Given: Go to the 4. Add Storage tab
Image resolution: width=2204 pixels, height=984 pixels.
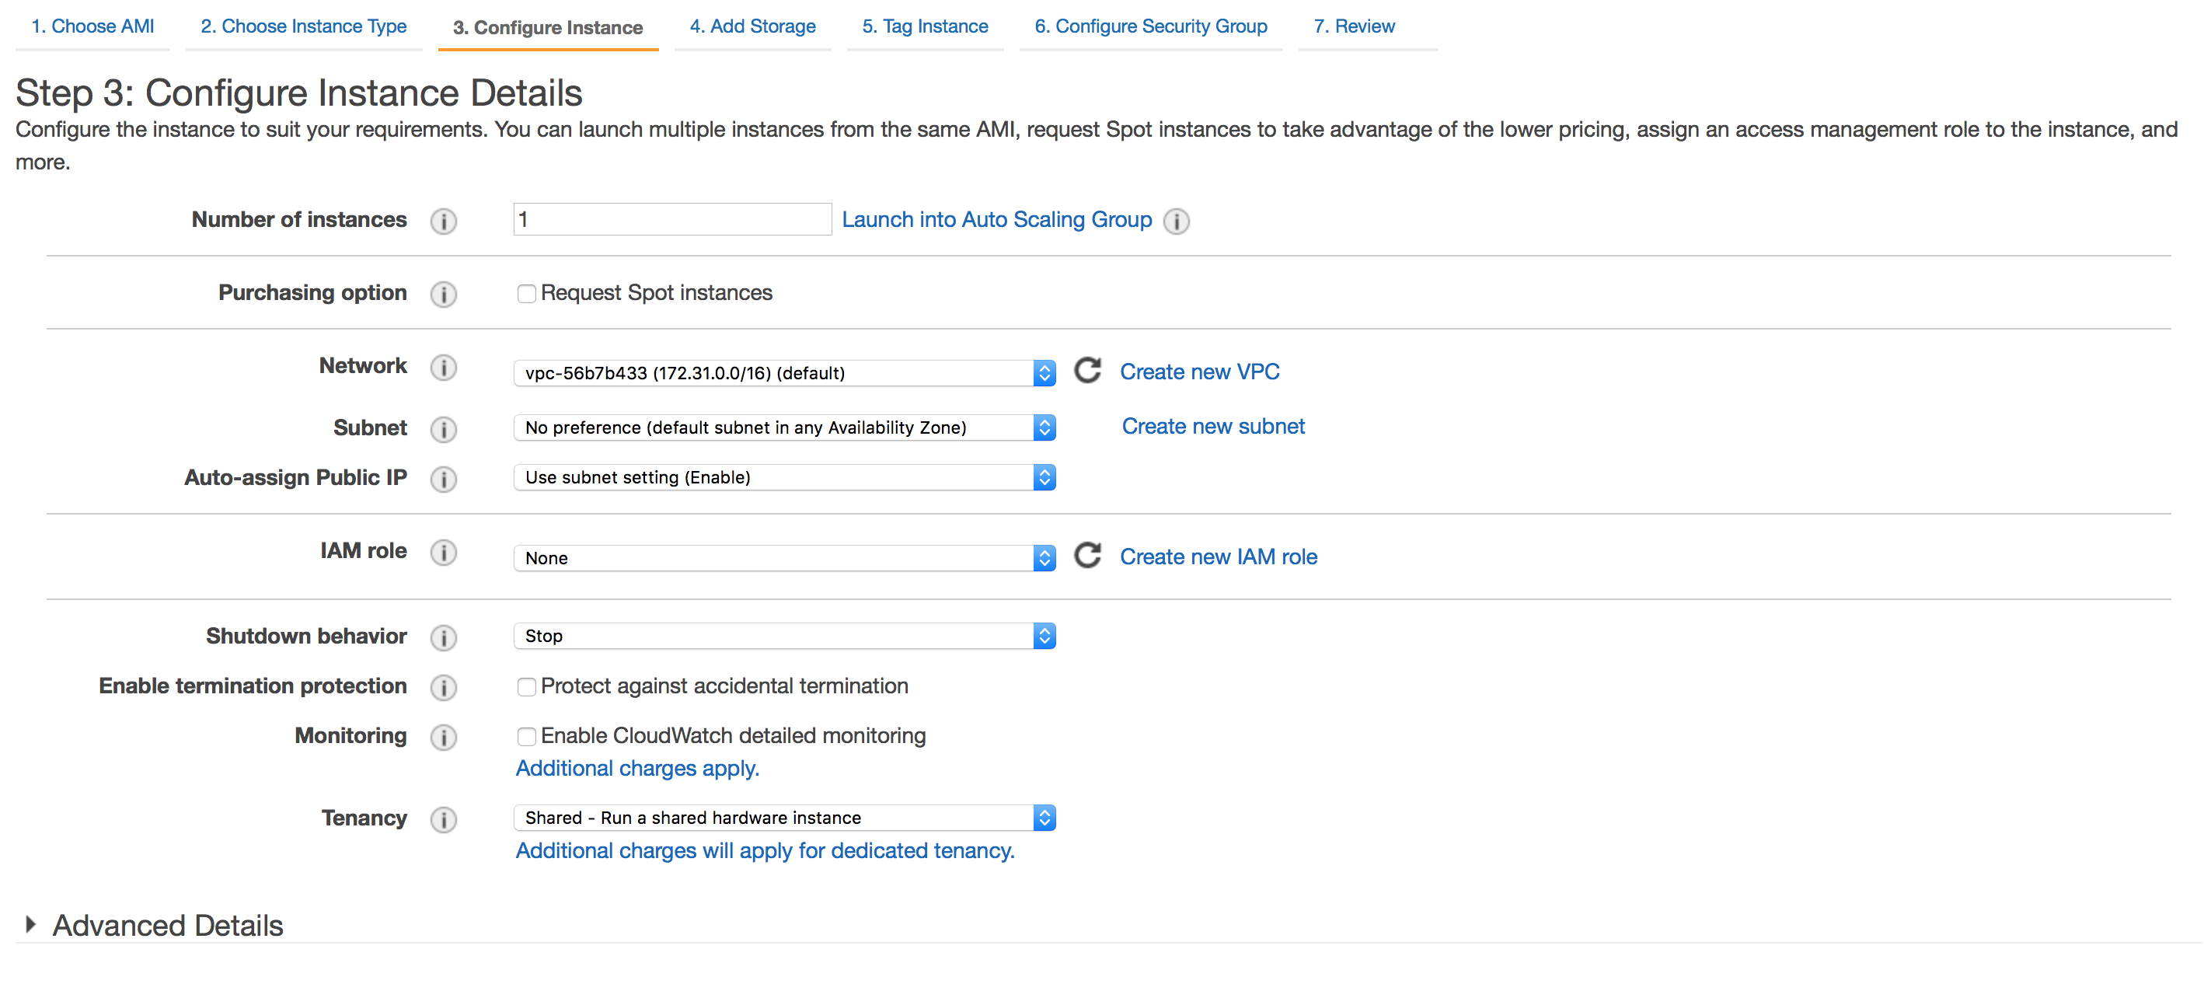Looking at the screenshot, I should pos(752,26).
